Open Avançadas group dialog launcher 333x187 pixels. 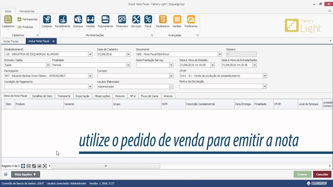coord(197,35)
